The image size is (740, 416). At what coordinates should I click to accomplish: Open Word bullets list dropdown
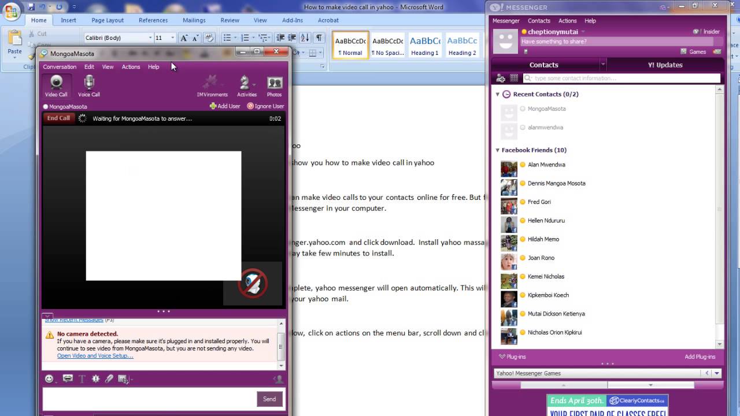(234, 38)
